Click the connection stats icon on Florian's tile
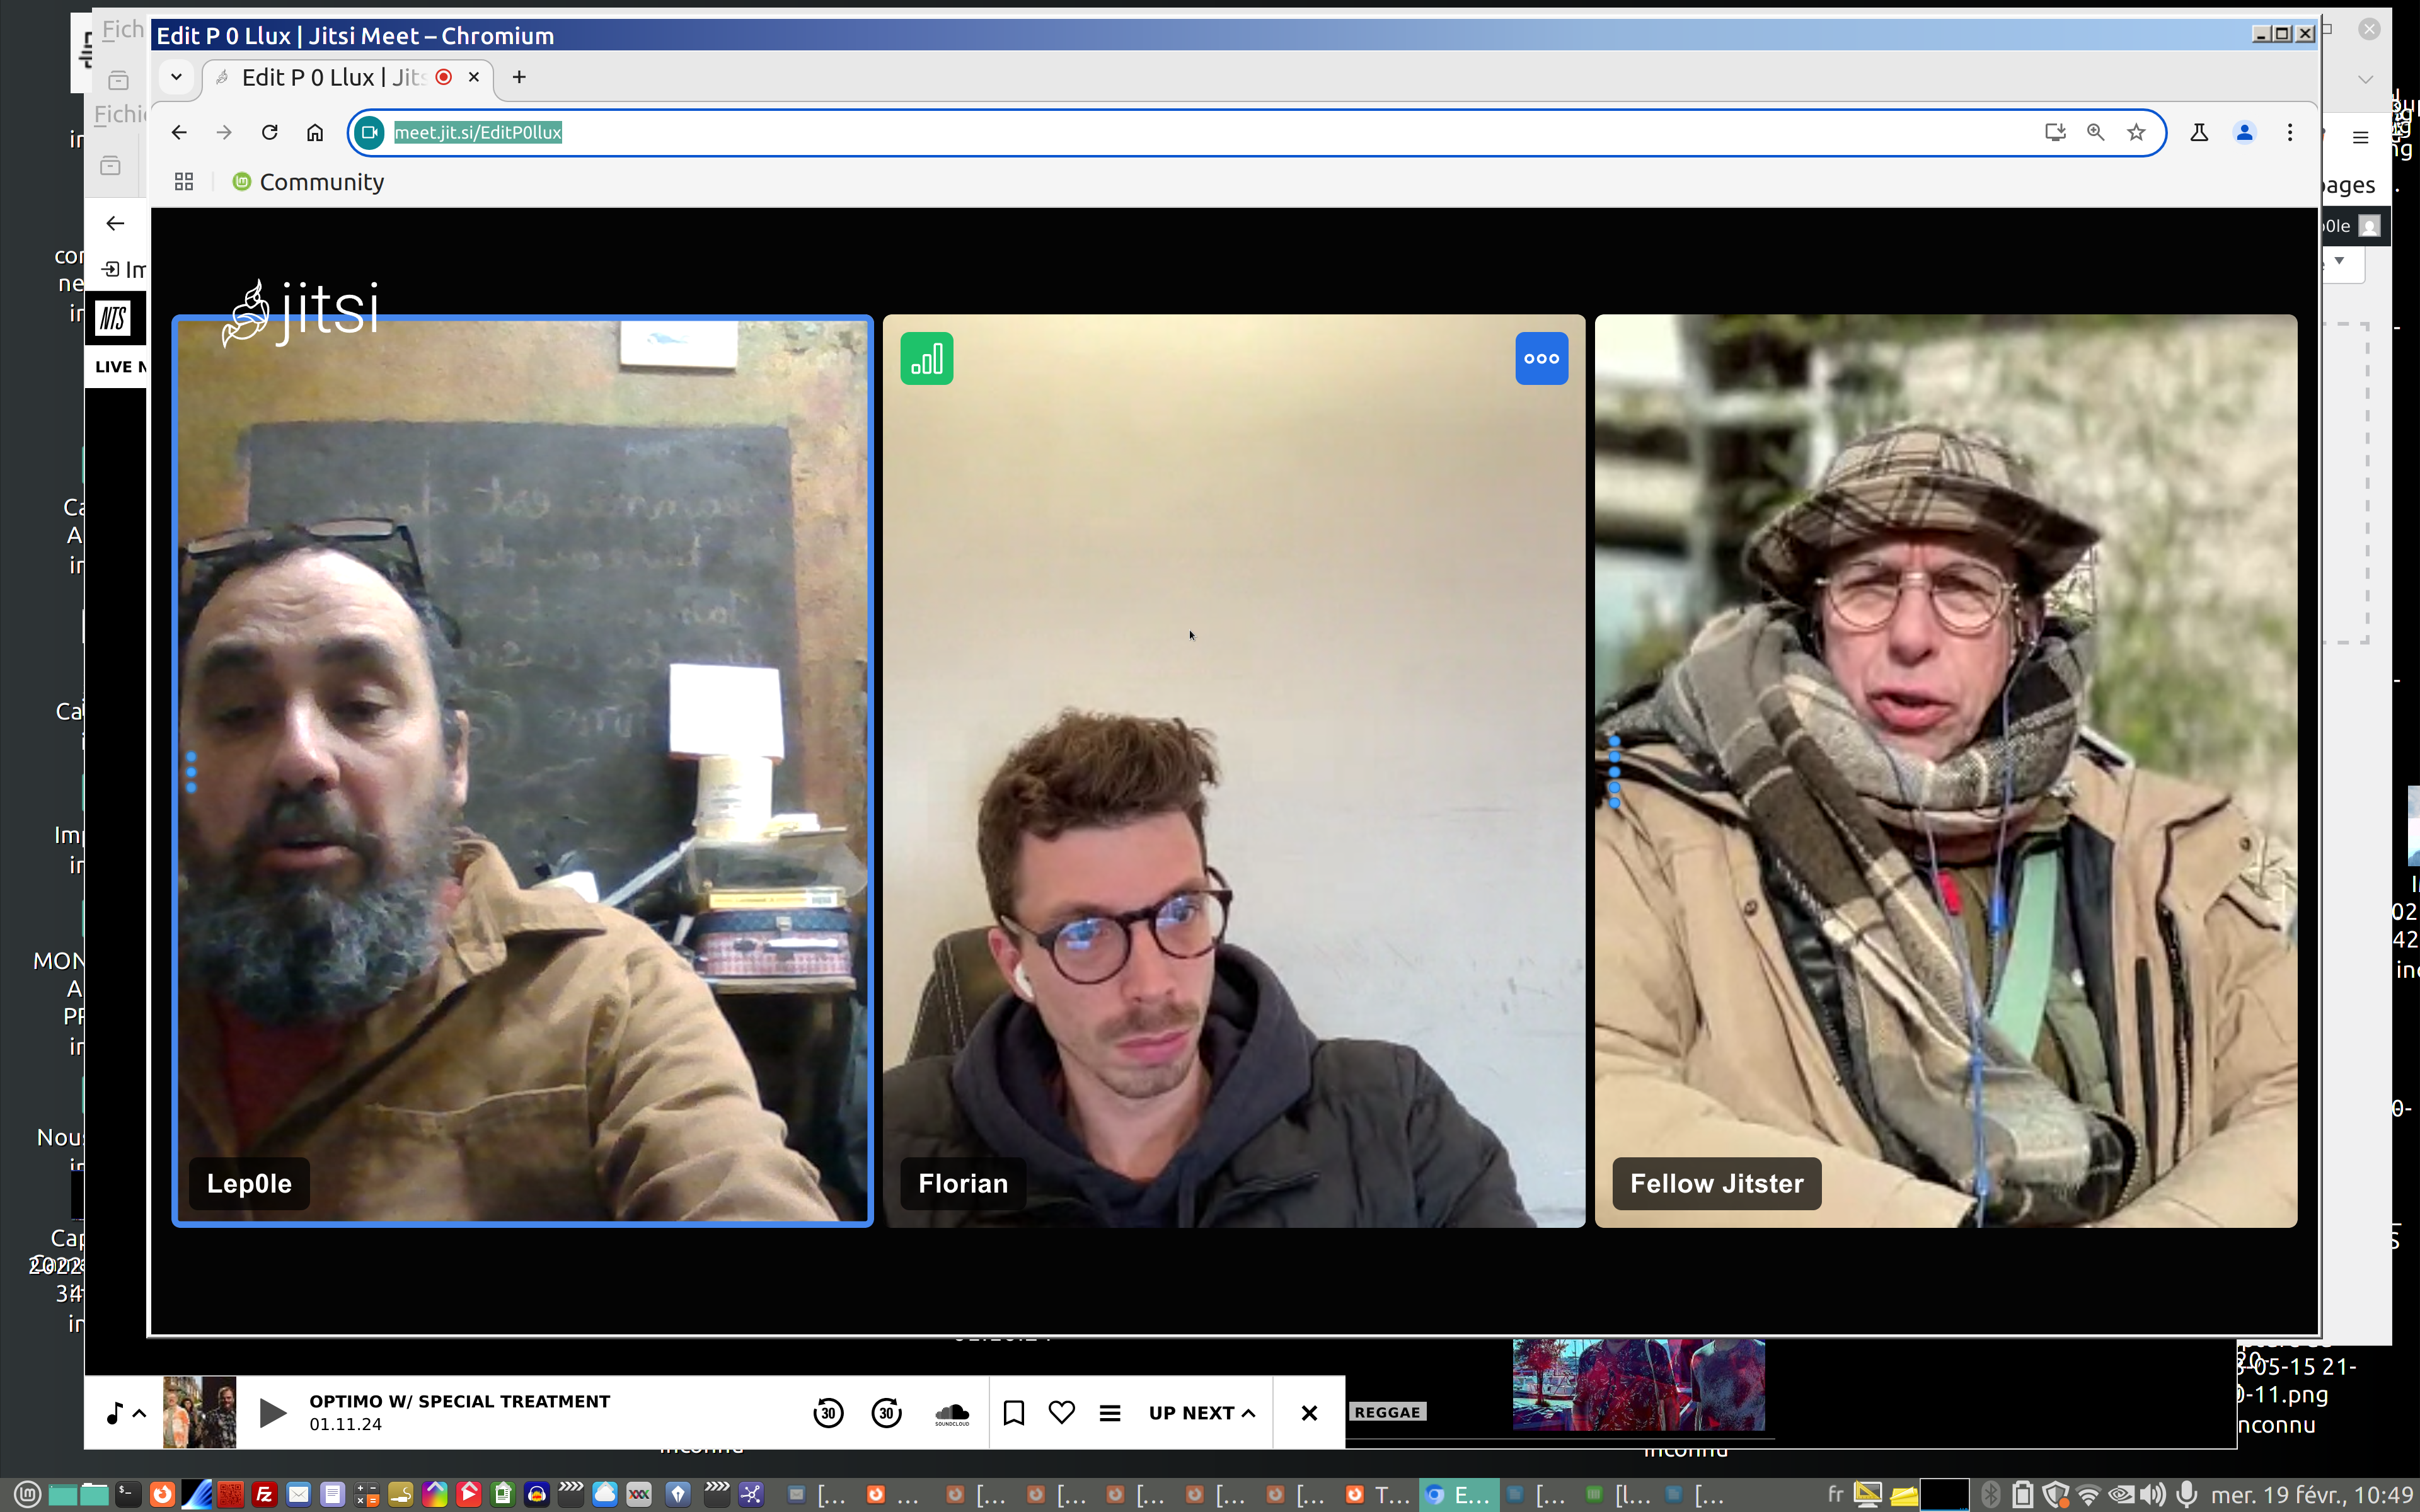 926,358
